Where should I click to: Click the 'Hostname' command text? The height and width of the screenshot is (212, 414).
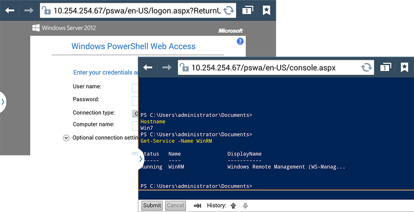tap(153, 121)
